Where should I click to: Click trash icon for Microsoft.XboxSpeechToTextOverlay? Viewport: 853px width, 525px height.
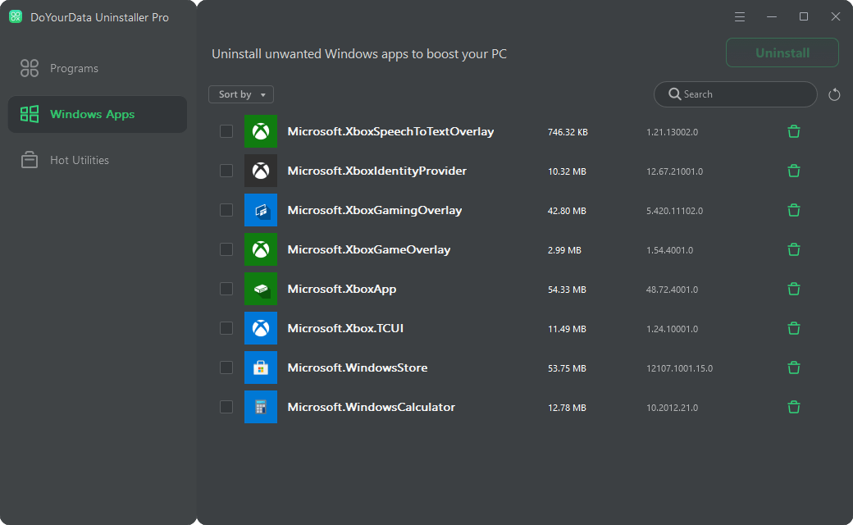coord(794,131)
